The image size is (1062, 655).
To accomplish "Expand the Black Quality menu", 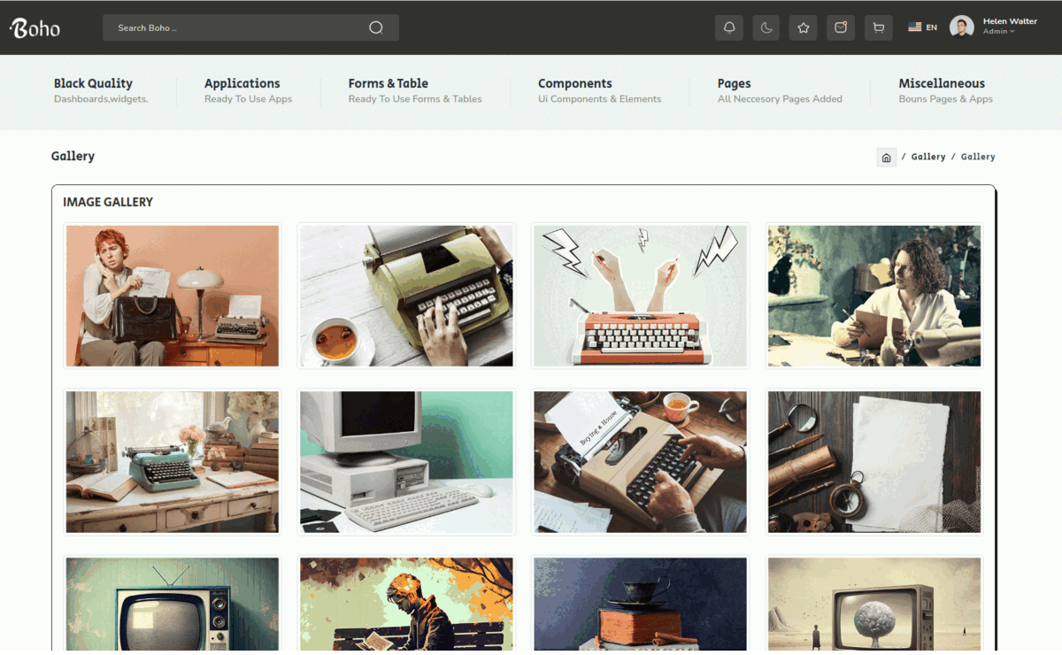I will tap(93, 83).
